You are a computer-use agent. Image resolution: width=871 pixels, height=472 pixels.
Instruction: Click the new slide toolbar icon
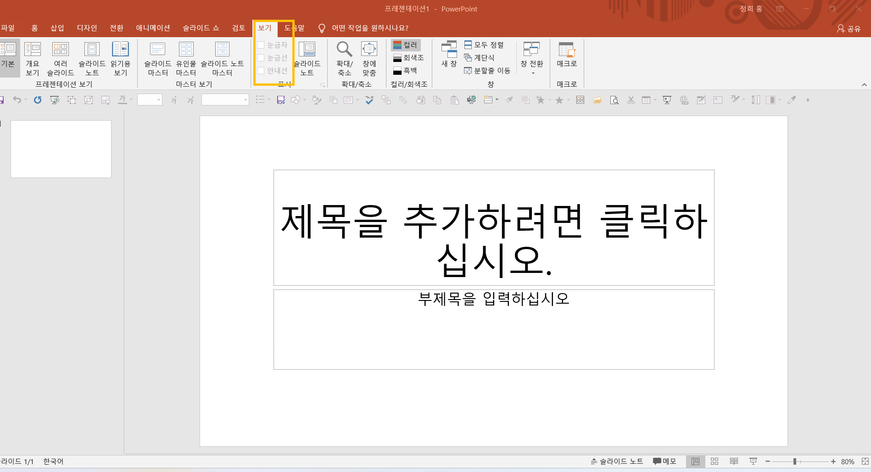[x=488, y=100]
